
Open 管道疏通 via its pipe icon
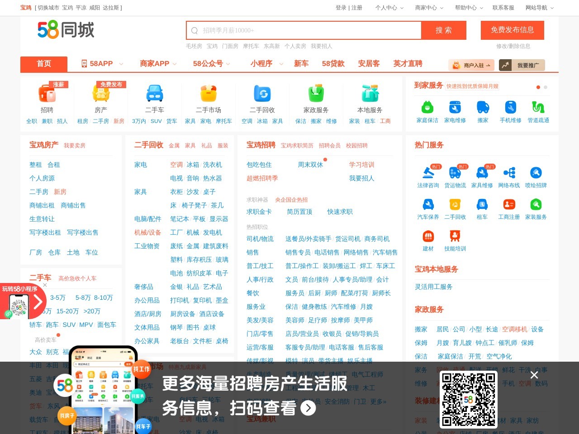[x=538, y=107]
